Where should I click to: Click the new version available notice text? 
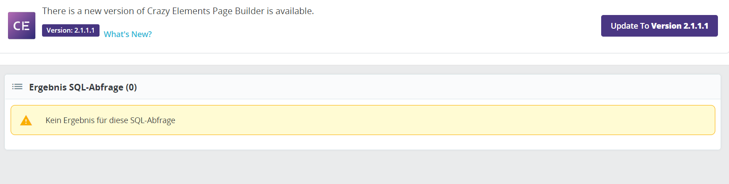(178, 11)
